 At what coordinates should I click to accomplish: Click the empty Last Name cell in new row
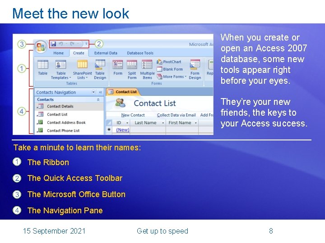[148, 130]
